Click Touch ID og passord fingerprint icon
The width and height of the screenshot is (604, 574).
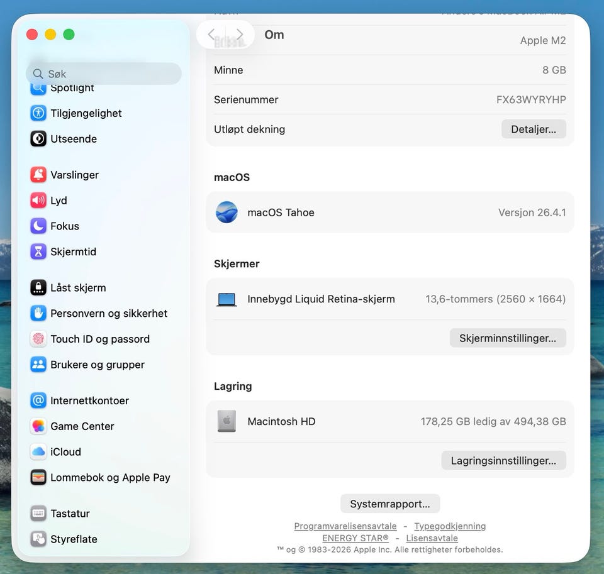[x=38, y=339]
